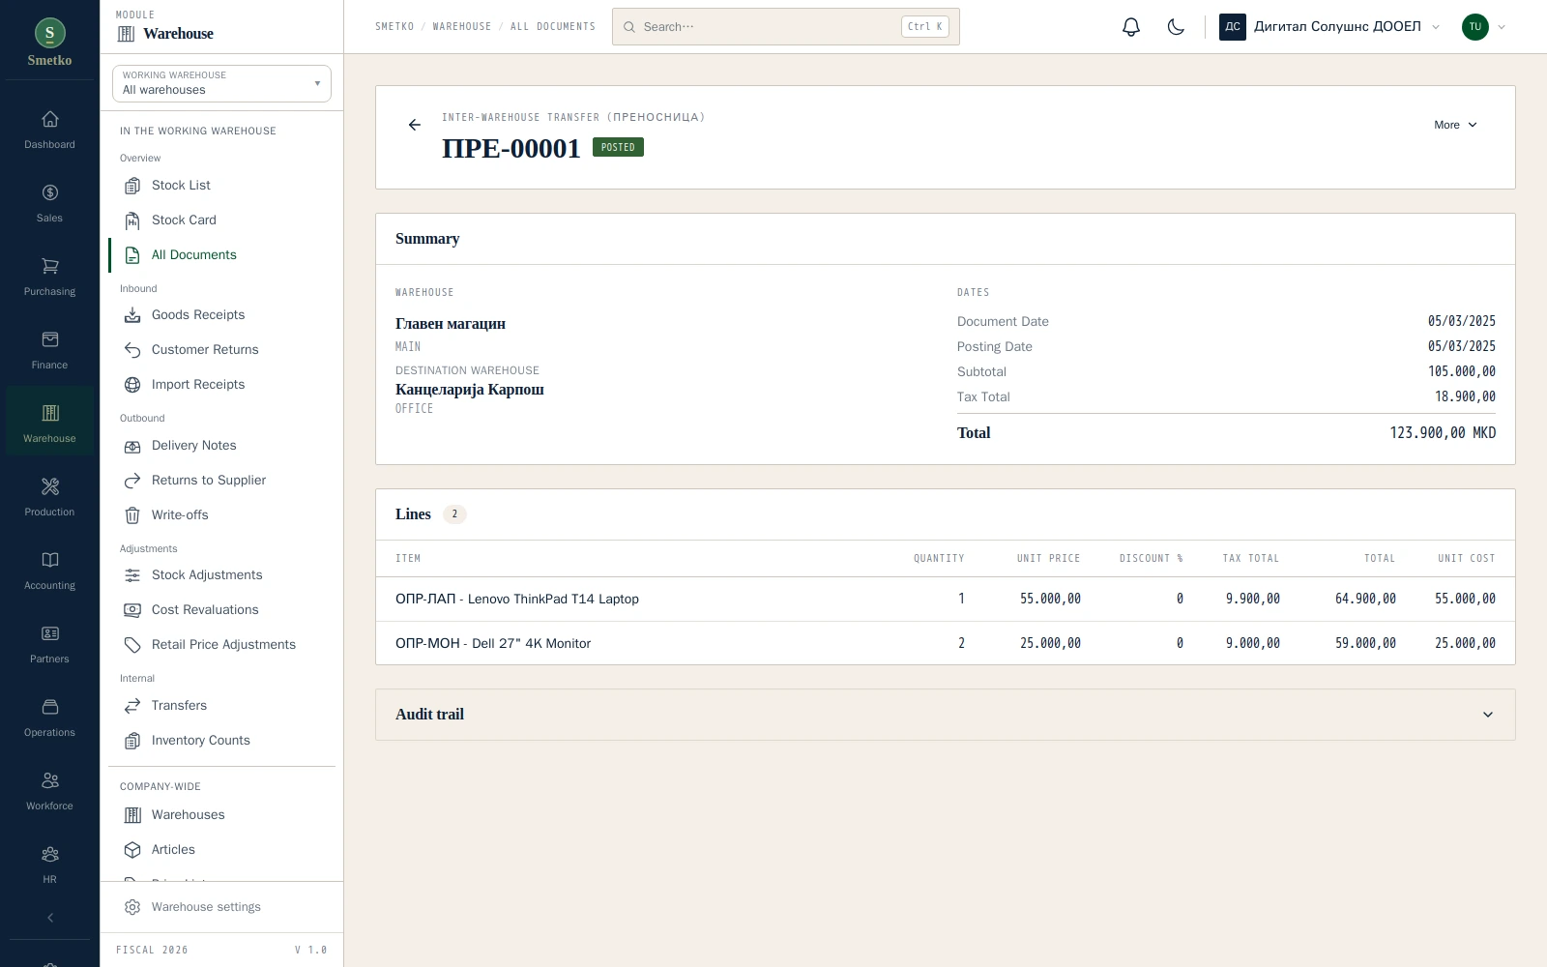
Task: Expand the Audit trail section
Action: coord(945,715)
